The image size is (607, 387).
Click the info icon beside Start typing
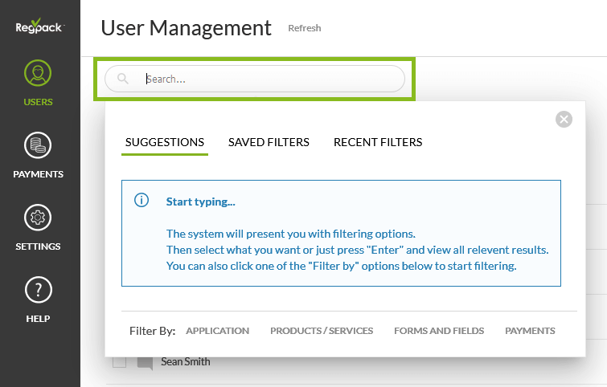click(141, 201)
